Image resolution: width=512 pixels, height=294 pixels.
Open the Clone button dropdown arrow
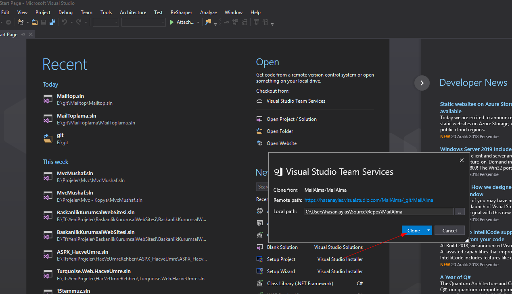pos(428,230)
